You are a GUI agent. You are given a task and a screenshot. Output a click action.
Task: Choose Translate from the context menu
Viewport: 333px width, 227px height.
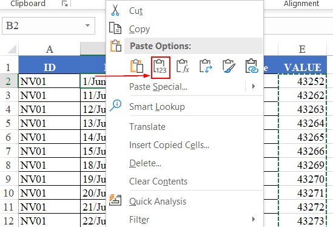click(147, 127)
